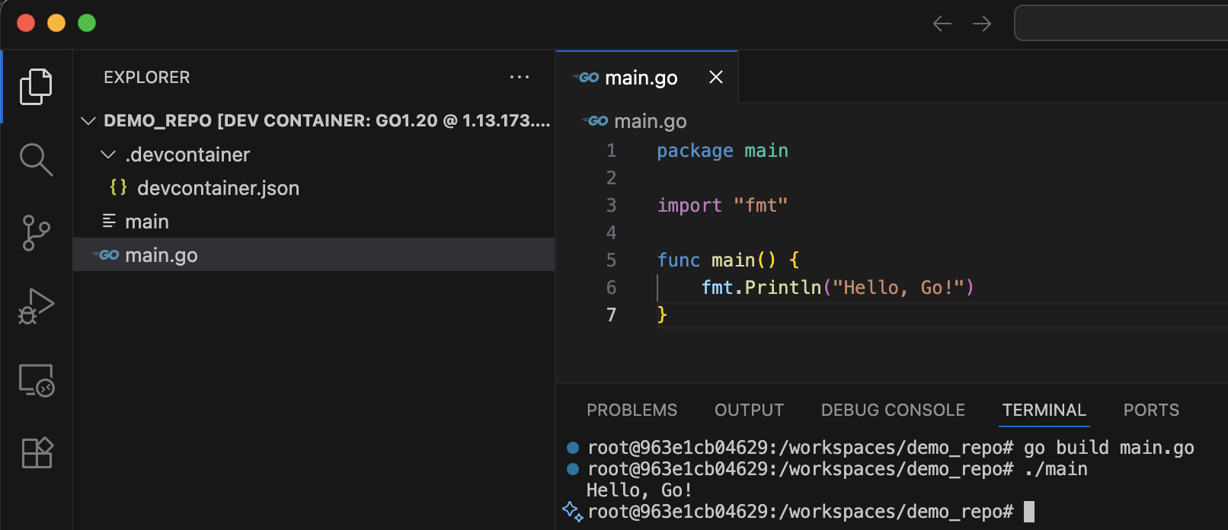This screenshot has width=1228, height=530.
Task: Open the Extensions view
Action: coord(36,452)
